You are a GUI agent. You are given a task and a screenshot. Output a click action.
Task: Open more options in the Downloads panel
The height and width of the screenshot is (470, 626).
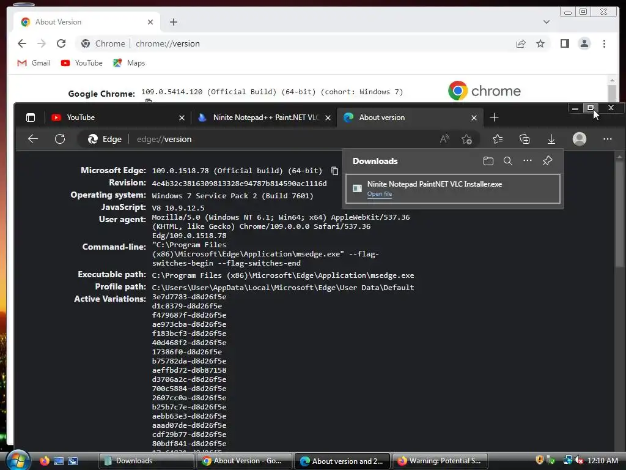pyautogui.click(x=528, y=161)
